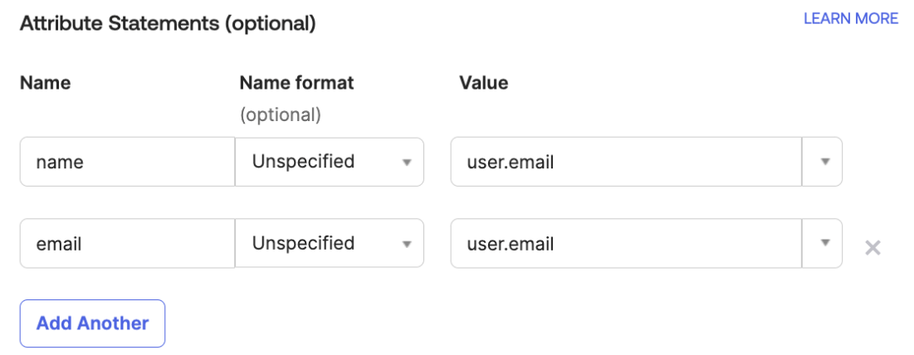914x355 pixels.
Task: Open value dropdown arrow in the email row
Action: click(824, 243)
